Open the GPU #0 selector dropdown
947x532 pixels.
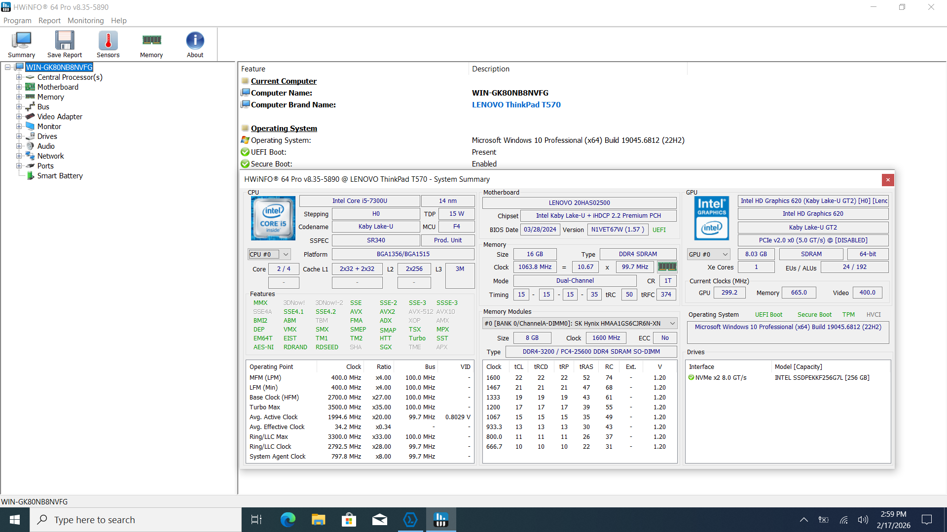(725, 255)
